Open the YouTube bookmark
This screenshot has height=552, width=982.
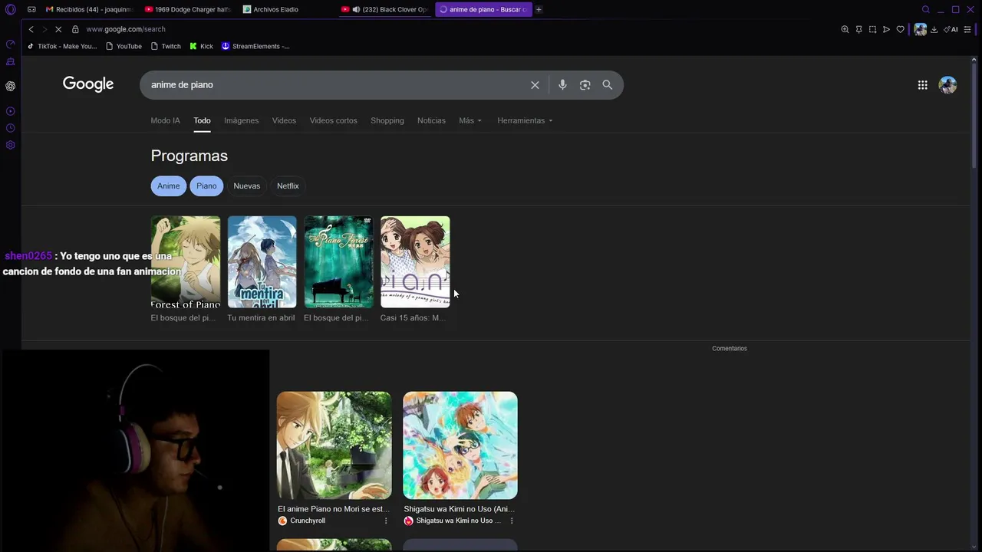click(124, 46)
